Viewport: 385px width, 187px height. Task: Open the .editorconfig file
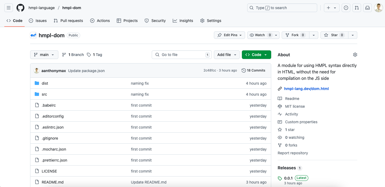click(x=52, y=116)
